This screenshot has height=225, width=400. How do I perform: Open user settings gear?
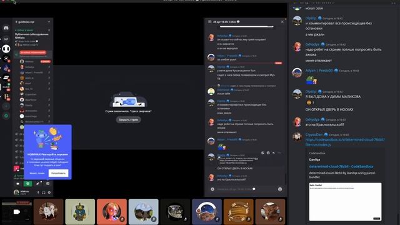tap(49, 192)
